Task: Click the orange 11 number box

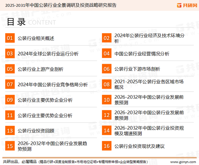Action: [10, 115]
